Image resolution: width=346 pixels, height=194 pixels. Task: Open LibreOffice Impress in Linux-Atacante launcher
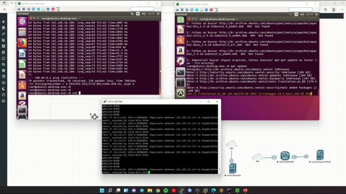(22, 75)
